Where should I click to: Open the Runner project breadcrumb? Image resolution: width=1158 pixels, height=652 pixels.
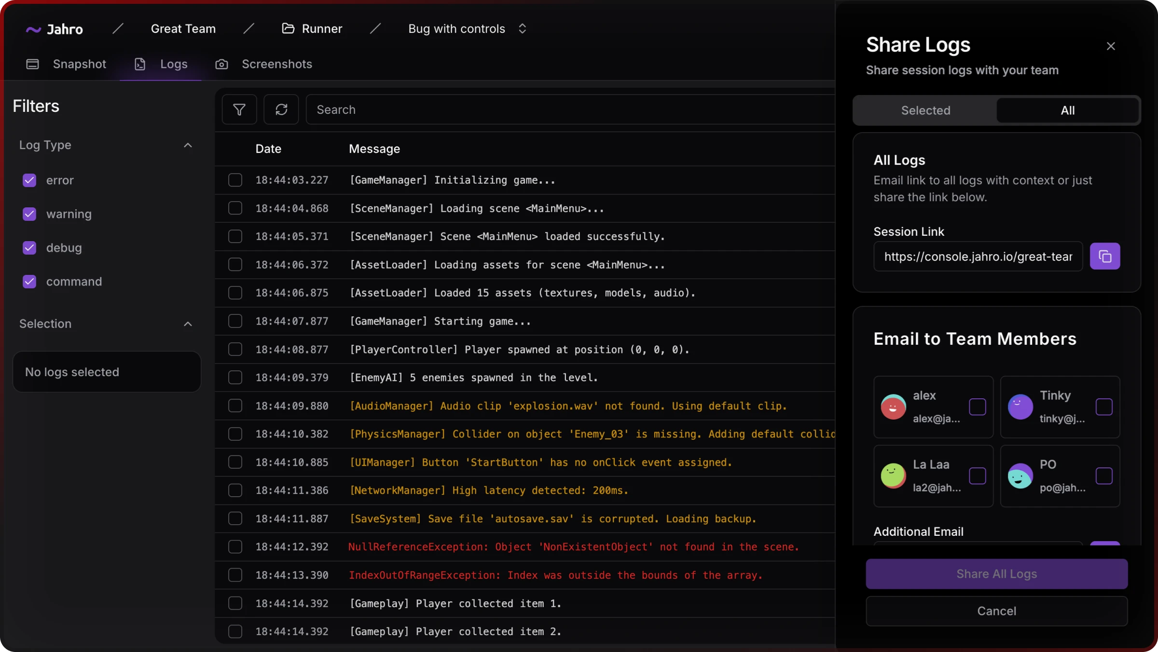pyautogui.click(x=312, y=28)
